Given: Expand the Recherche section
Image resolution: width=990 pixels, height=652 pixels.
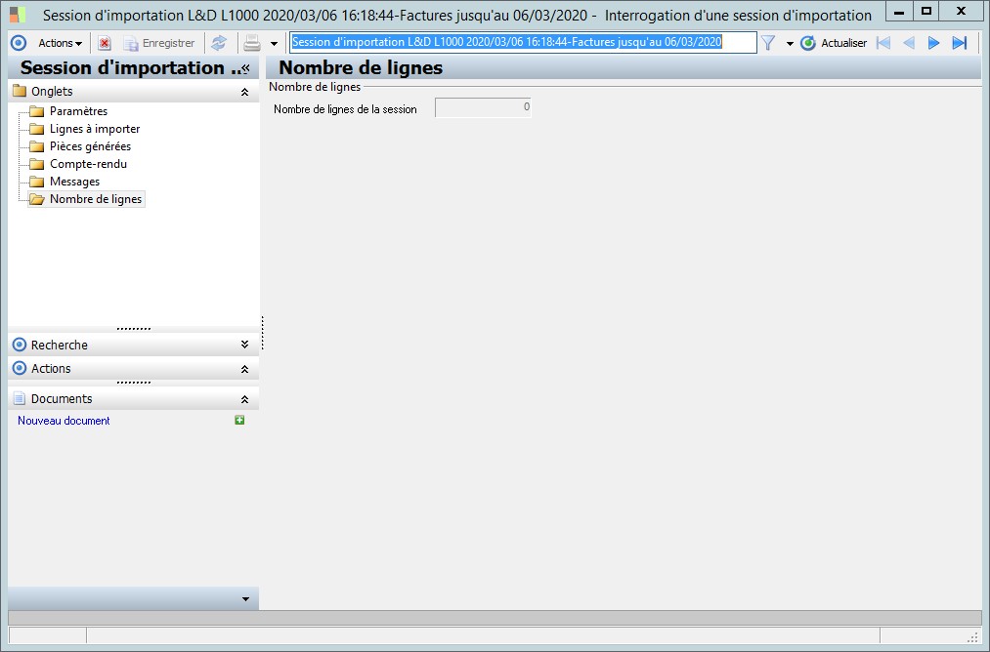Looking at the screenshot, I should [x=245, y=345].
